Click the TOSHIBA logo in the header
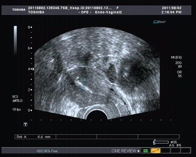The image size is (196, 157). pos(19,10)
